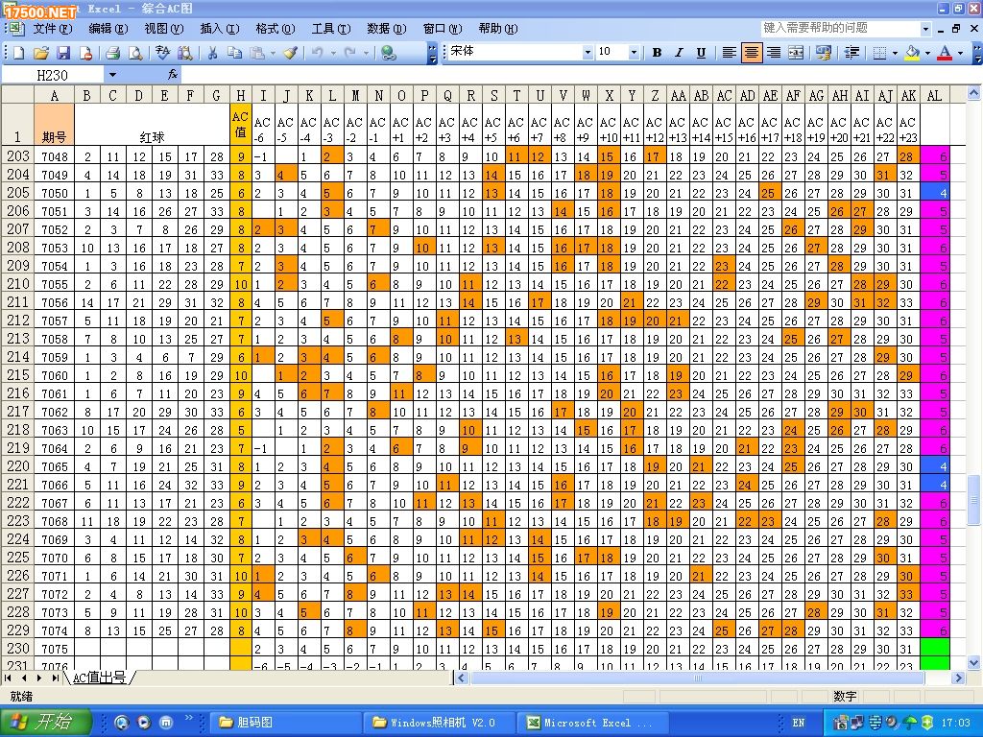Click the fx Insert Function icon
The height and width of the screenshot is (737, 983).
click(x=173, y=75)
